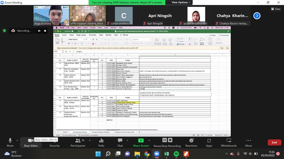284x159 pixels.
Task: Click the red End meeting button
Action: point(274,142)
